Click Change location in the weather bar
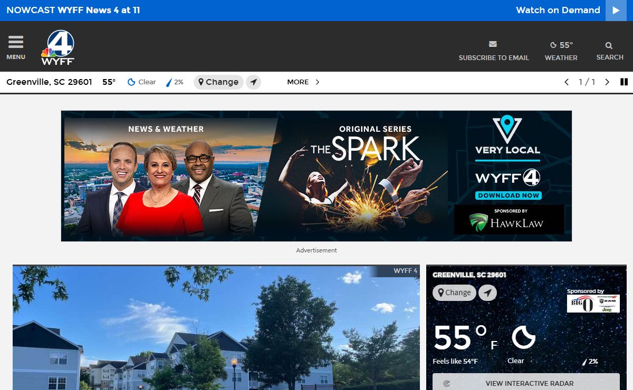 pos(218,82)
